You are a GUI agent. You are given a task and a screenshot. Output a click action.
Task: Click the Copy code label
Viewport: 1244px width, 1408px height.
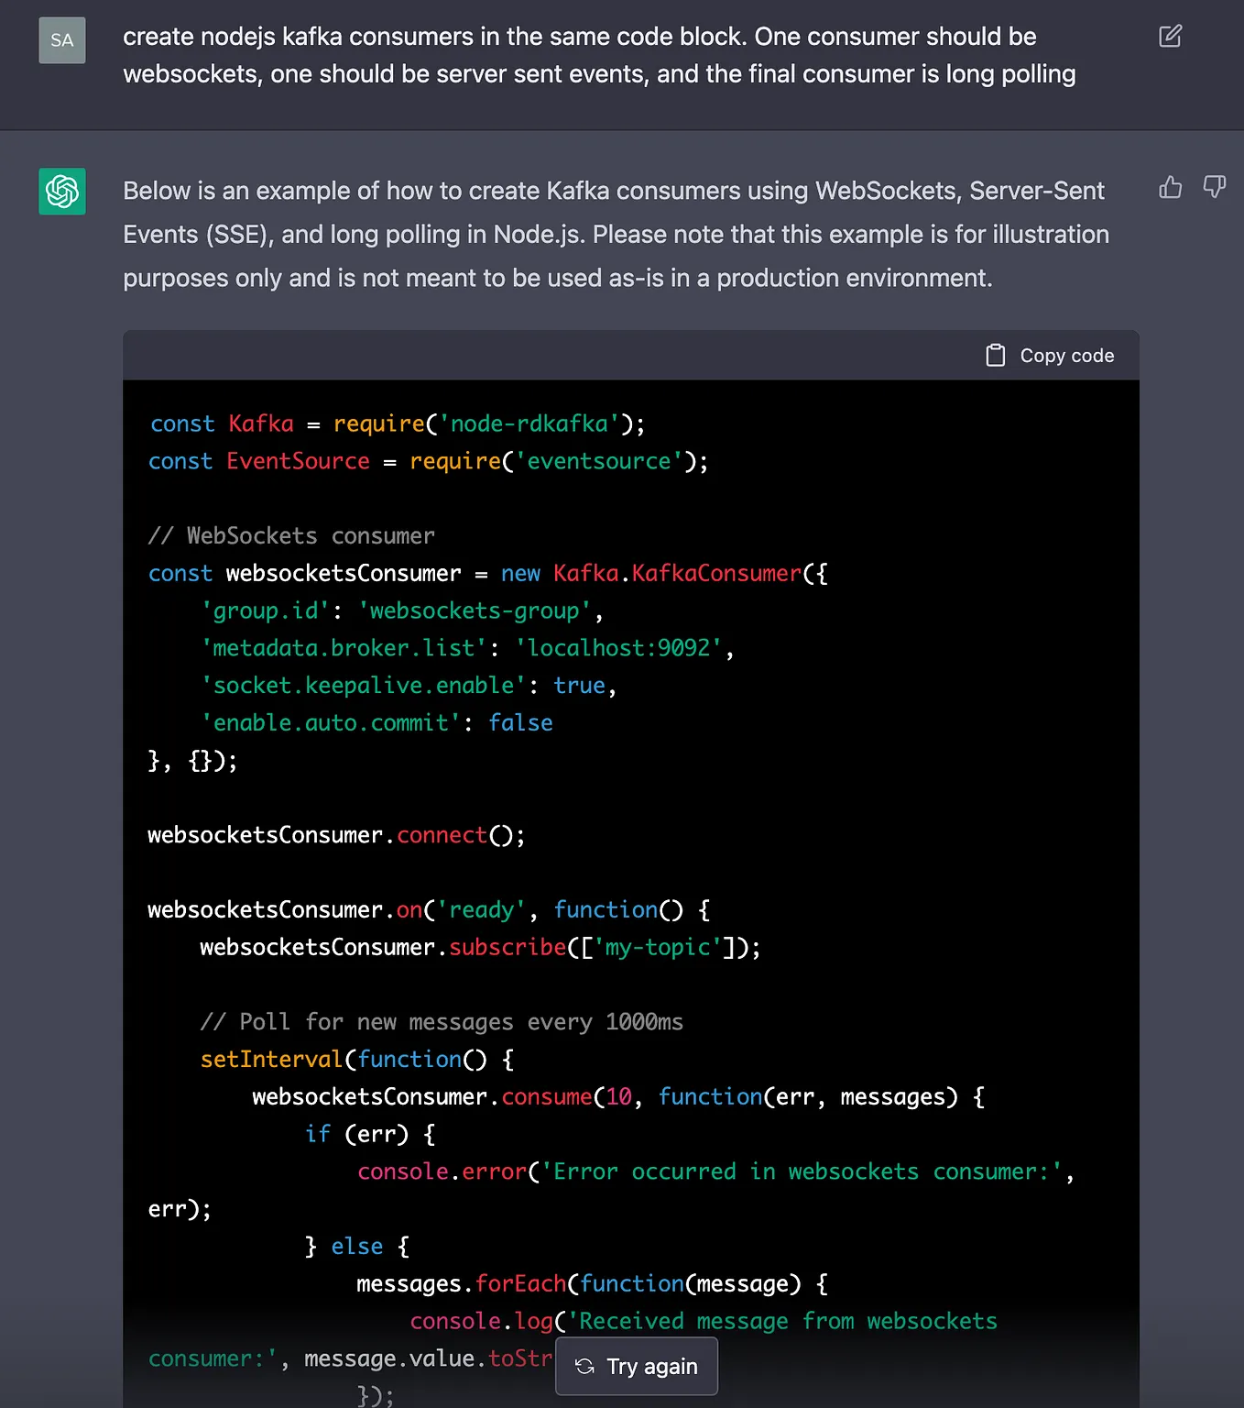pos(1067,356)
